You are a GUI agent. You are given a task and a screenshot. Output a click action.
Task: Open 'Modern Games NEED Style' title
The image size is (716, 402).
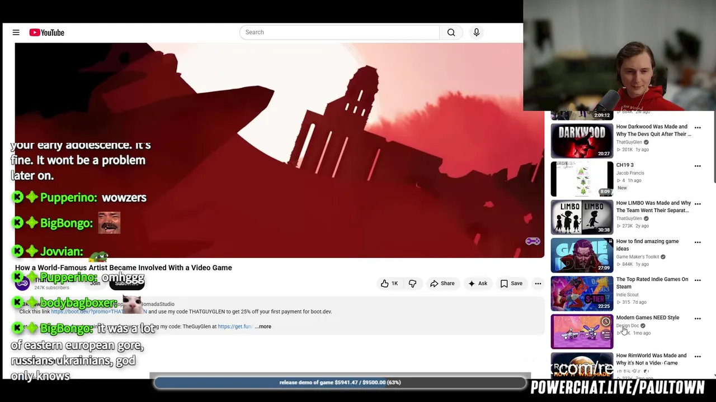(x=648, y=318)
